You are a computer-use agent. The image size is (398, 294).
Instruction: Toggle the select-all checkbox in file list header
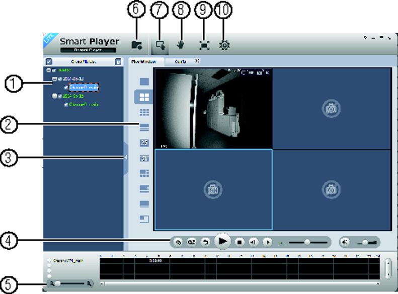(x=49, y=62)
